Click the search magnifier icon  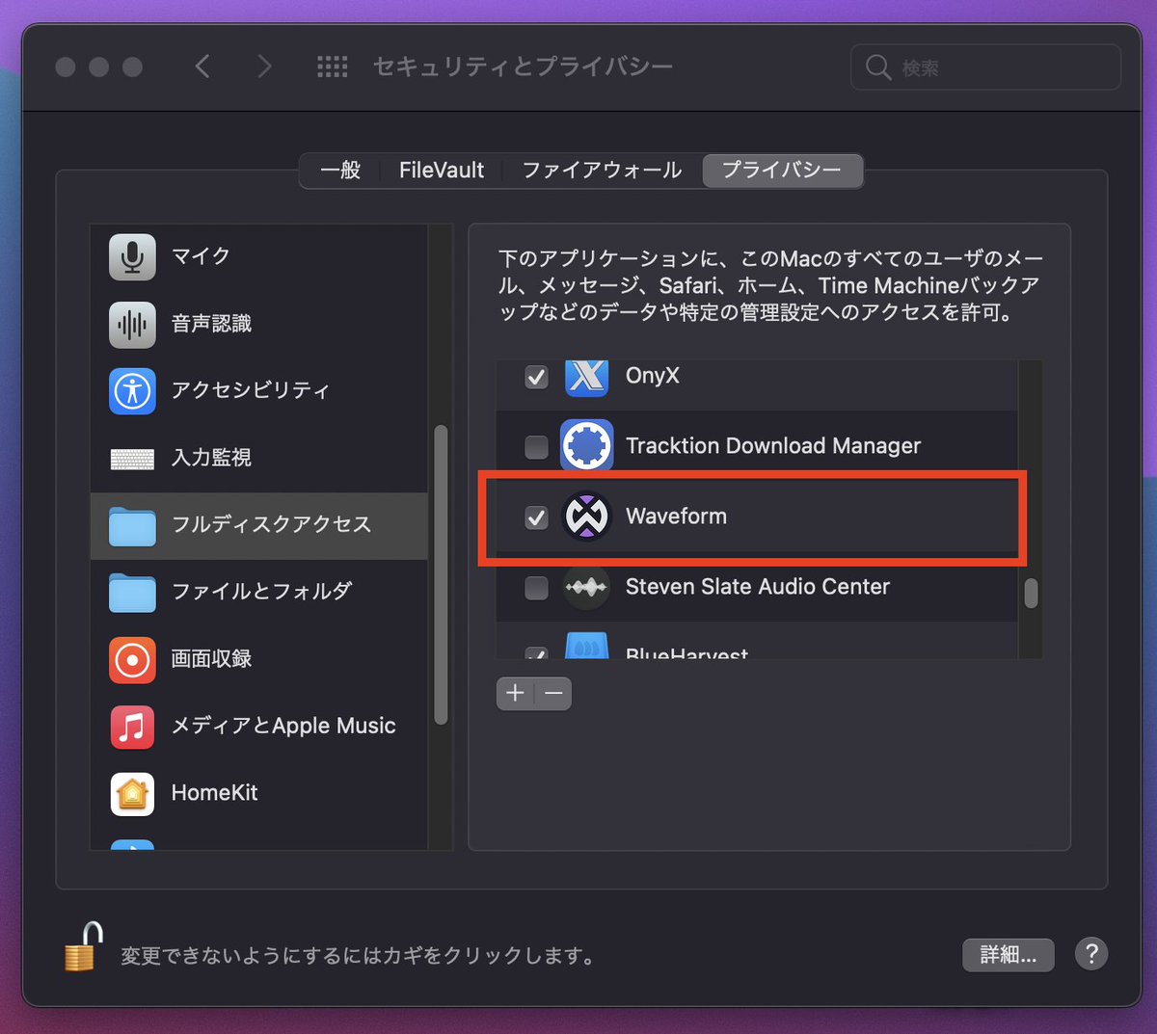877,67
